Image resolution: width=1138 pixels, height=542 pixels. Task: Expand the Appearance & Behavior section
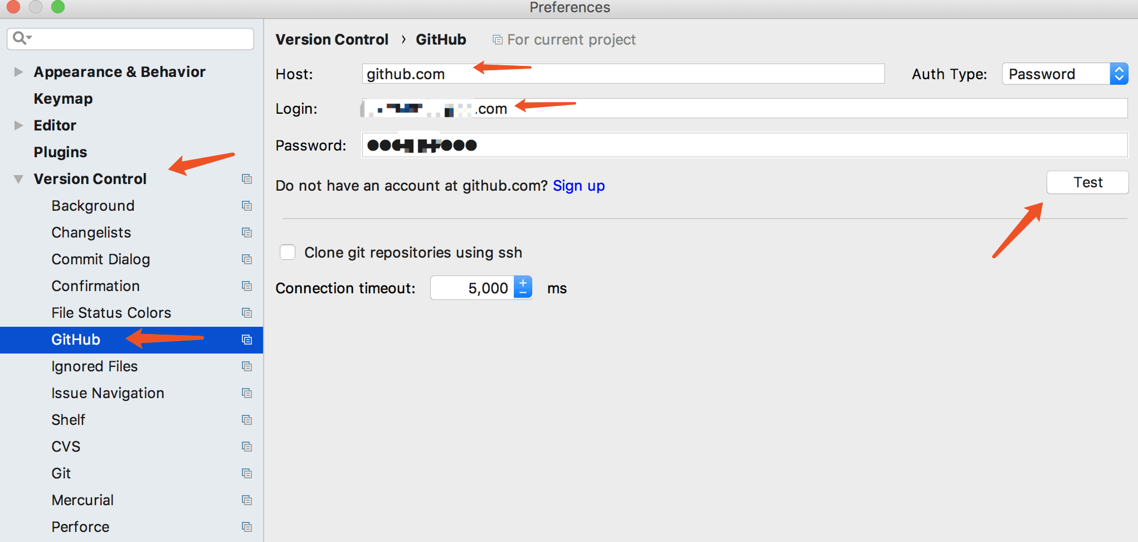click(18, 72)
